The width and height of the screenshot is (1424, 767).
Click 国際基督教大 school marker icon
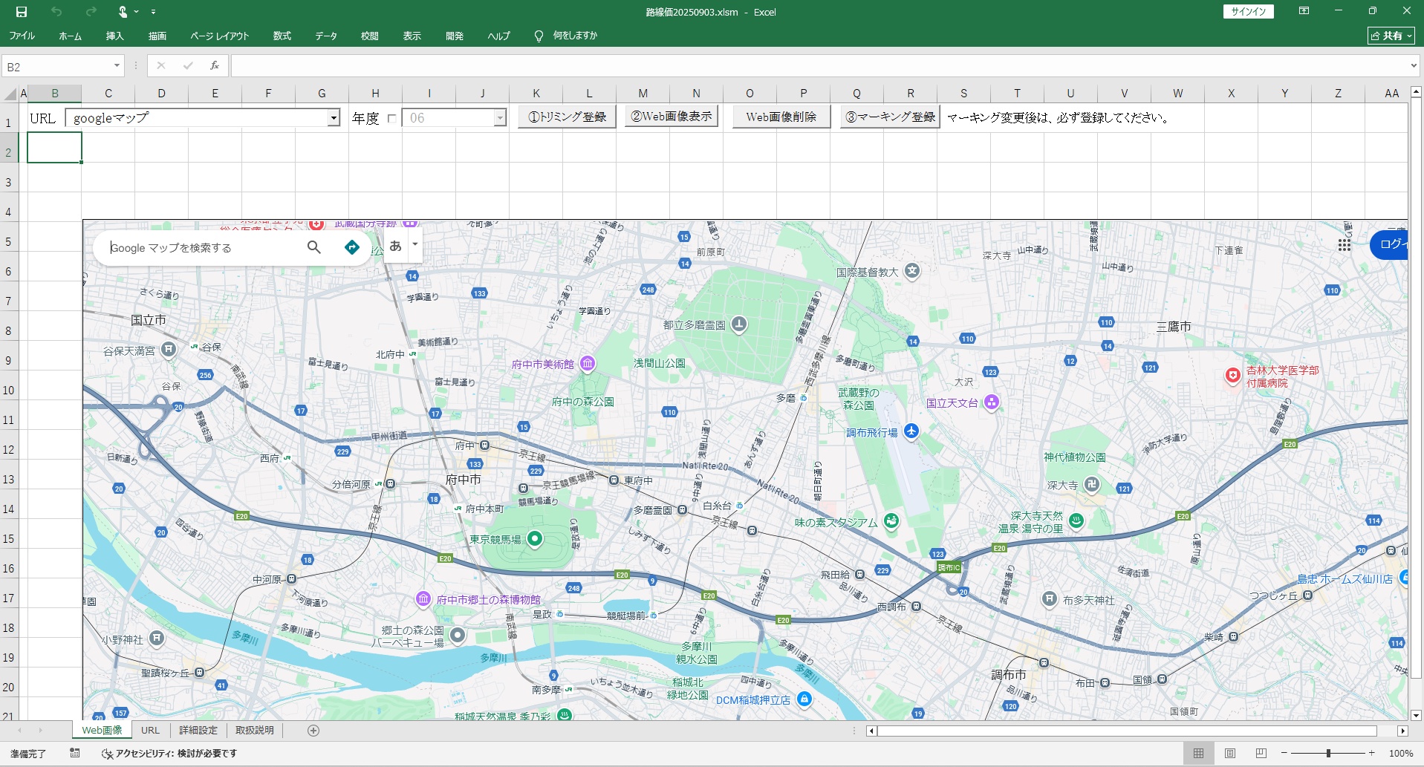click(x=912, y=271)
